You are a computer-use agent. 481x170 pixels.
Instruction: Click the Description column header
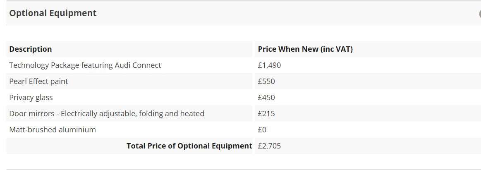(31, 49)
